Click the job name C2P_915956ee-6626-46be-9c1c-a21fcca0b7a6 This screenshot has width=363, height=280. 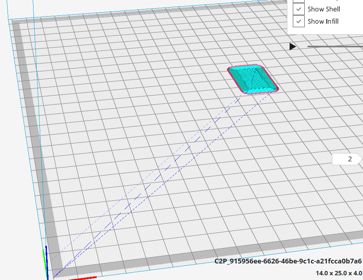288,261
